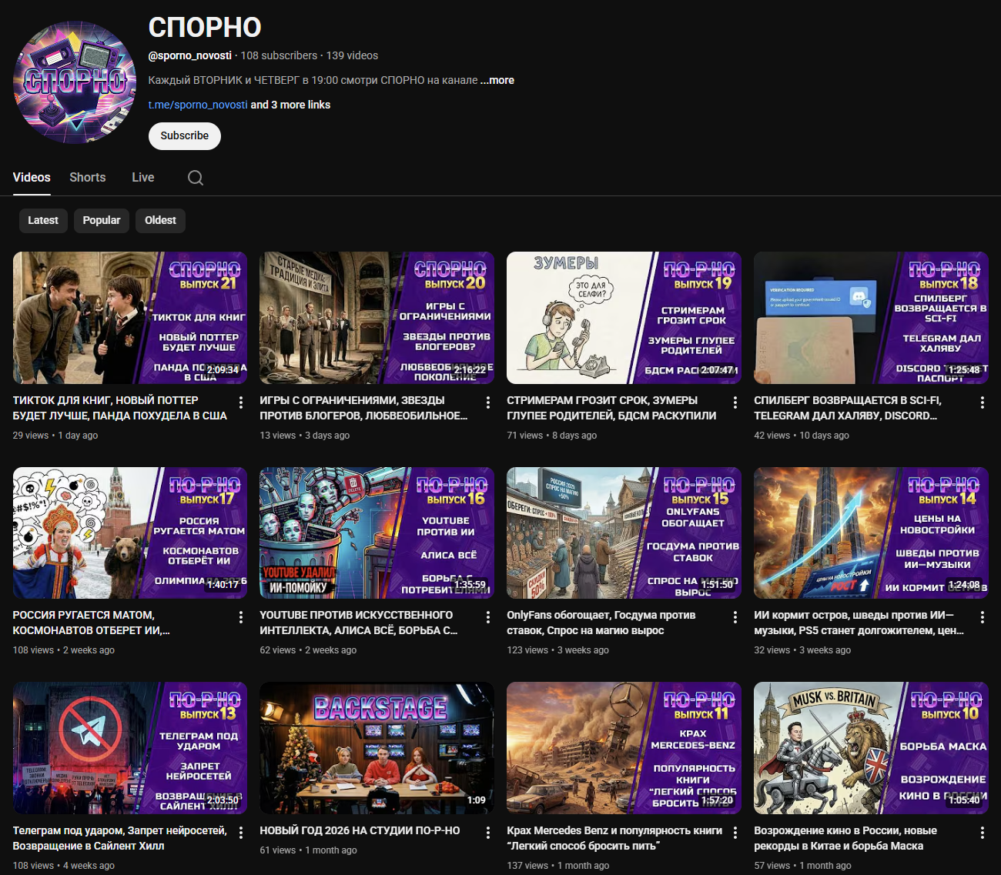This screenshot has width=1001, height=875.
Task: Expand channel description with ...more
Action: tap(497, 80)
